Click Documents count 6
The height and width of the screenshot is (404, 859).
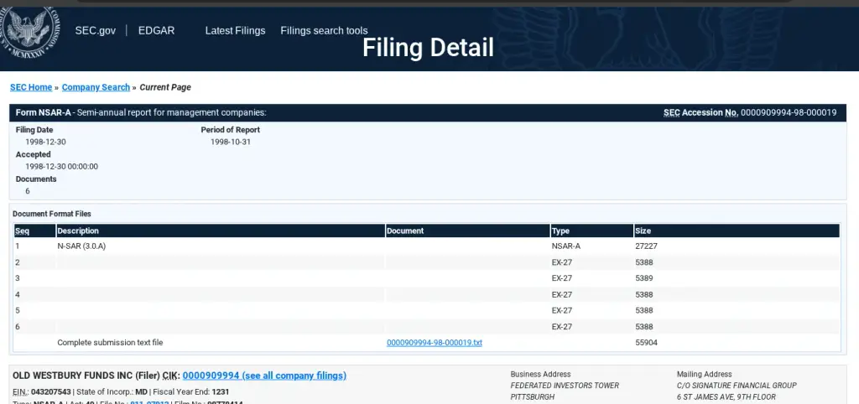click(28, 191)
